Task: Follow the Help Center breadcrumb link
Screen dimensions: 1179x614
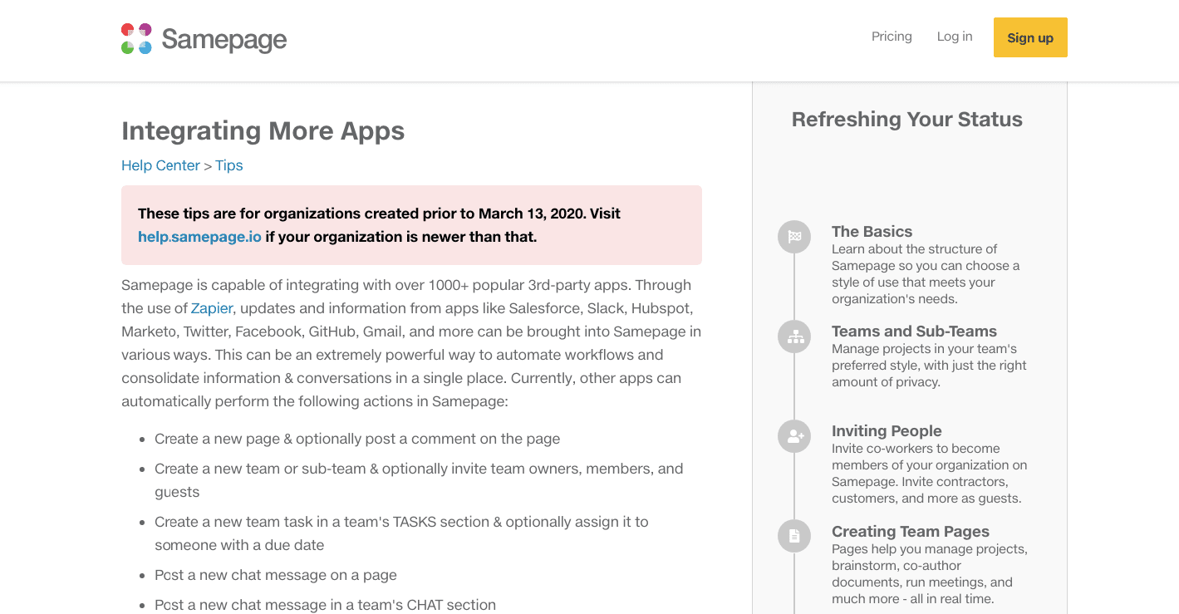Action: pyautogui.click(x=160, y=165)
